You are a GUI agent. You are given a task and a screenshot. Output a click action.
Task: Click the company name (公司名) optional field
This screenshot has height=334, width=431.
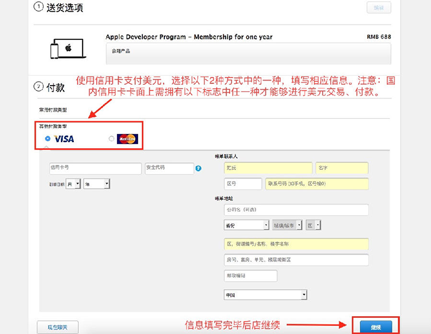click(x=296, y=210)
